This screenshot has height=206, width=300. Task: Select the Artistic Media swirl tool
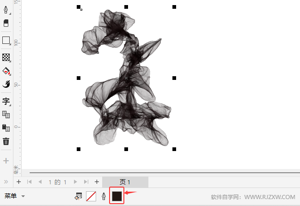[x=6, y=84]
